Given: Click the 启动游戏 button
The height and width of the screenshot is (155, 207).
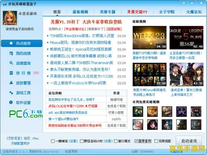Looking at the screenshot, I should [x=189, y=141].
